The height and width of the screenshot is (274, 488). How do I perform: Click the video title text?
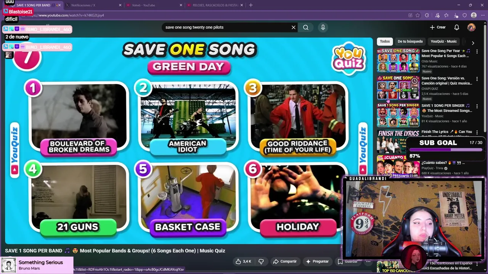115,251
